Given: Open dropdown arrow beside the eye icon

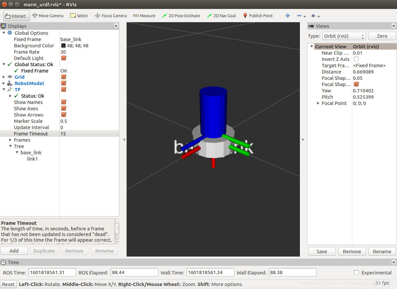Looking at the screenshot, I should click(x=319, y=17).
